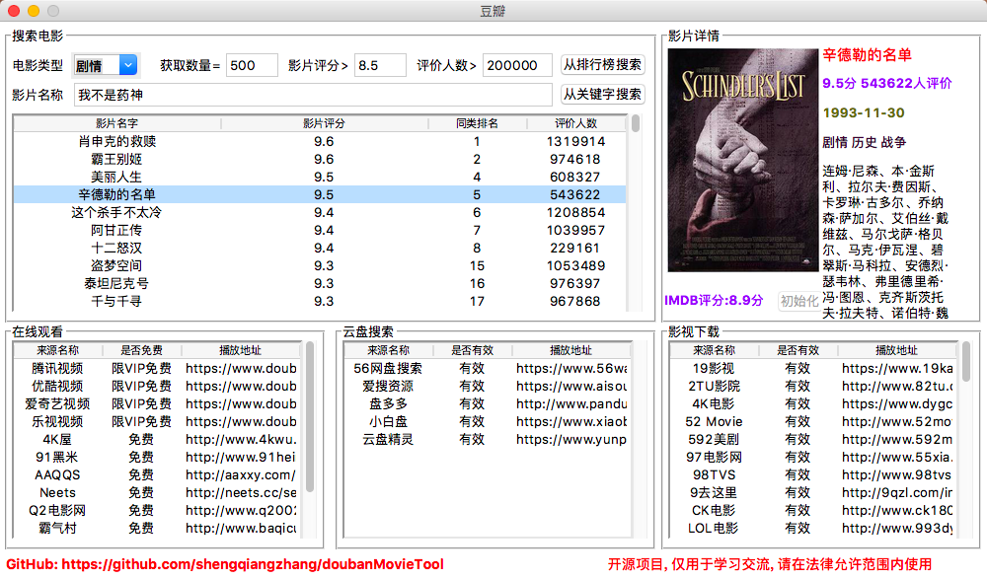987x579 pixels.
Task: Click the 影片名称 input showing 我不是药神
Action: point(296,95)
